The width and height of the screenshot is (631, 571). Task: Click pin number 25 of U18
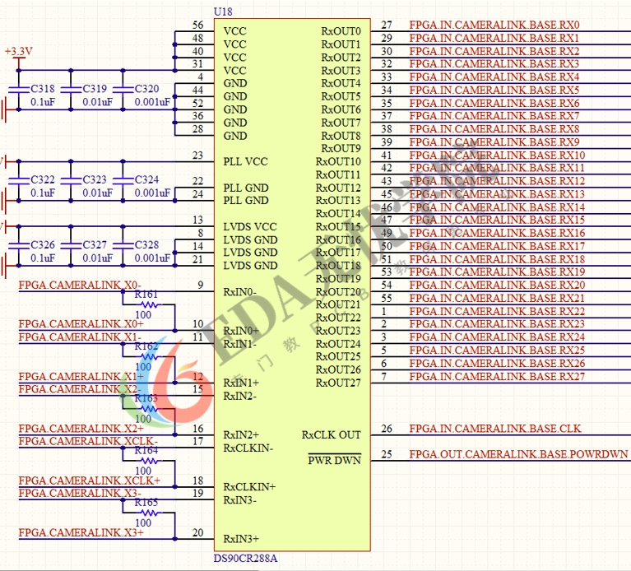click(x=387, y=454)
